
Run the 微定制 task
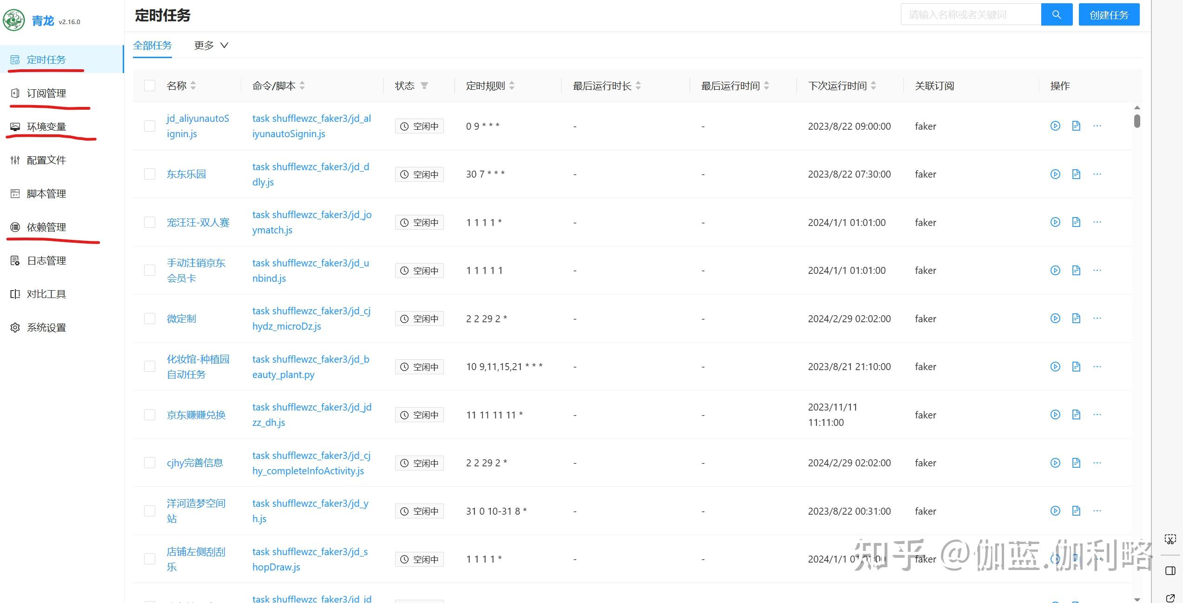pyautogui.click(x=1055, y=318)
